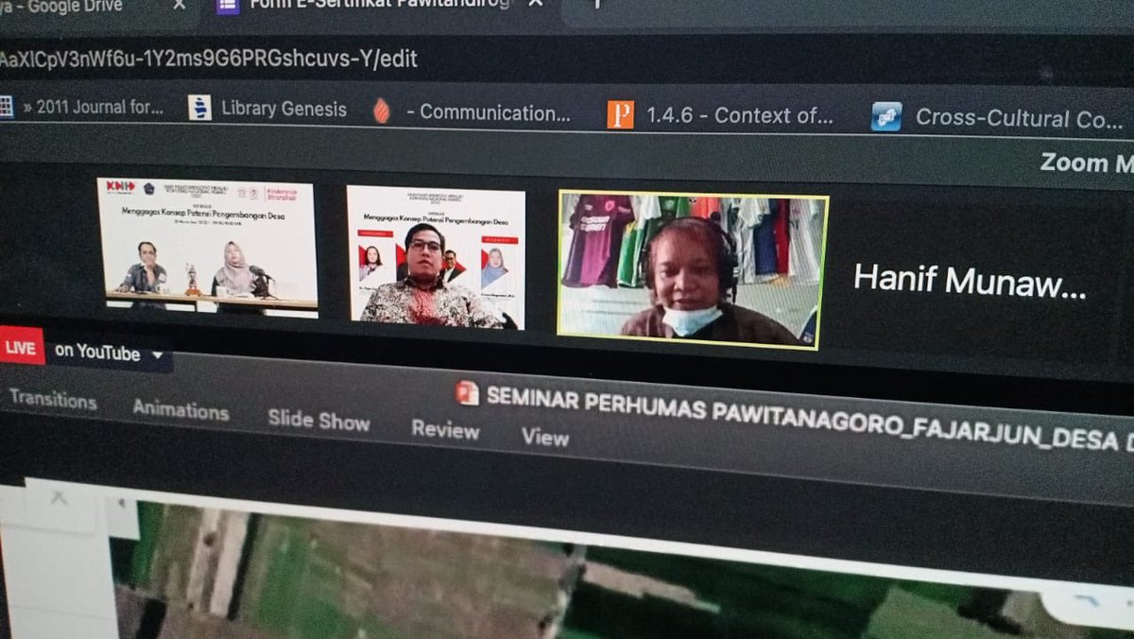
Task: Select the two-presenter webinar video thumbnail
Action: click(x=207, y=247)
